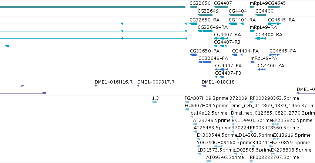Select EST EK303544.5prime
Image resolution: width=315 pixels, height=163 pixels.
tap(217, 135)
